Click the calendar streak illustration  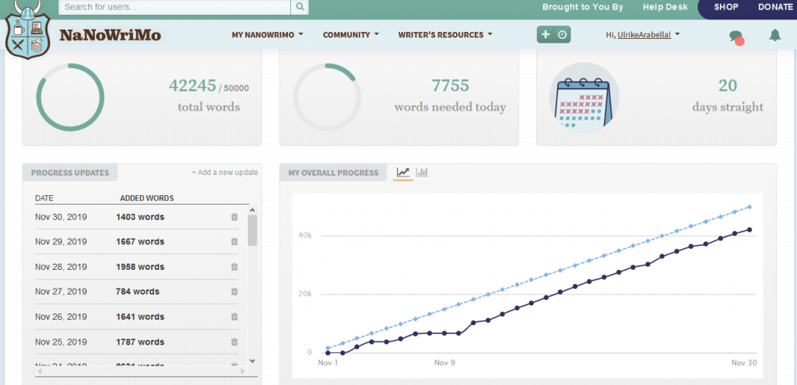584,97
